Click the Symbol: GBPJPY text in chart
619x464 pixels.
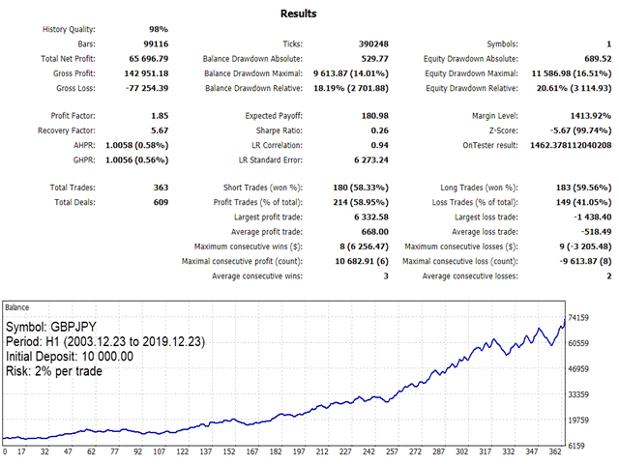pos(51,327)
